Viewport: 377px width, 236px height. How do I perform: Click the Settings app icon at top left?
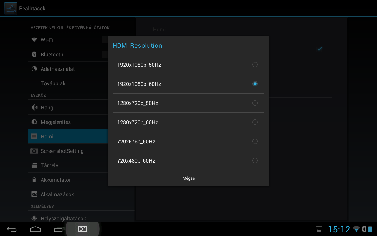point(11,8)
